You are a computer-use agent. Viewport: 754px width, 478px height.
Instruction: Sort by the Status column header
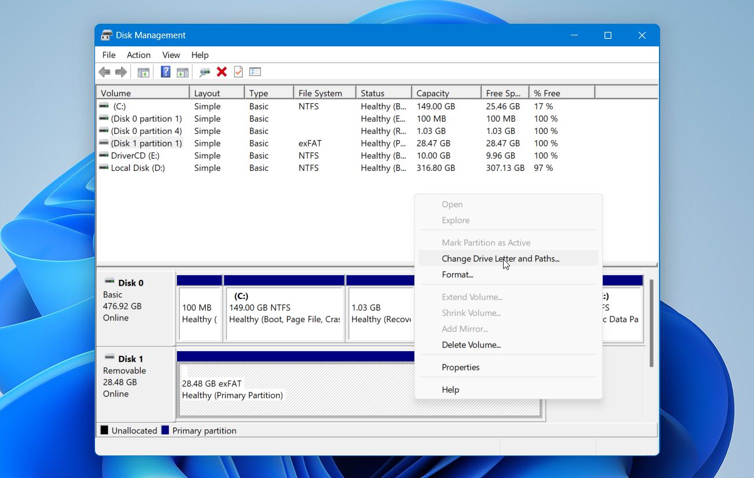[x=383, y=93]
